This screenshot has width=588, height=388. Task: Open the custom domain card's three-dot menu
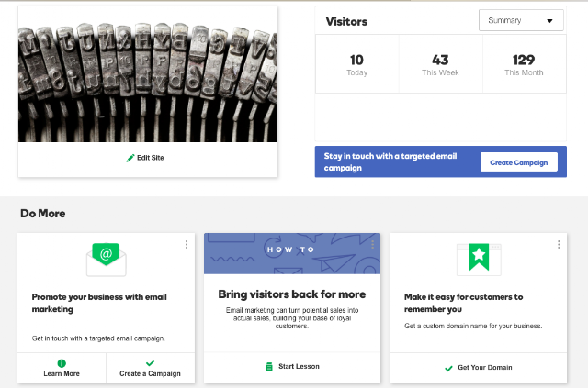(x=559, y=245)
